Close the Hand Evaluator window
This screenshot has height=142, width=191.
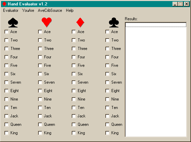click(x=187, y=4)
